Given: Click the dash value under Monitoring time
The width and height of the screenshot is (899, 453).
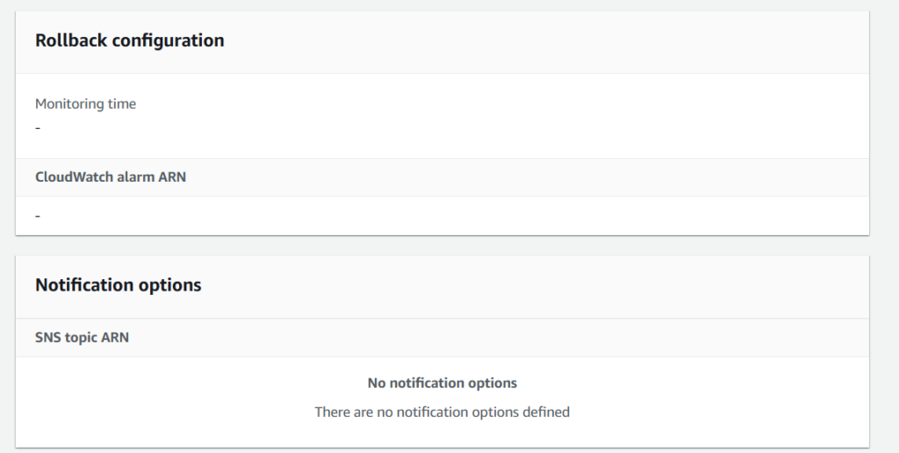Looking at the screenshot, I should [38, 128].
